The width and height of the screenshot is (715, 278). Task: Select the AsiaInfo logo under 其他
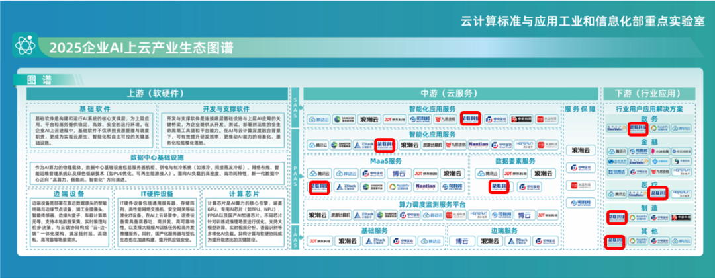638,240
